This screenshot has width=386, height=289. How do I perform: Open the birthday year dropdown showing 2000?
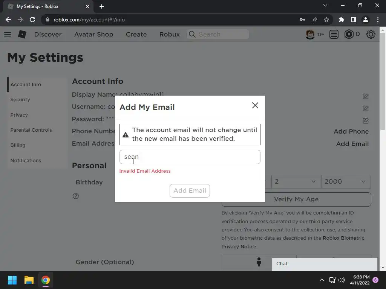pos(346,182)
